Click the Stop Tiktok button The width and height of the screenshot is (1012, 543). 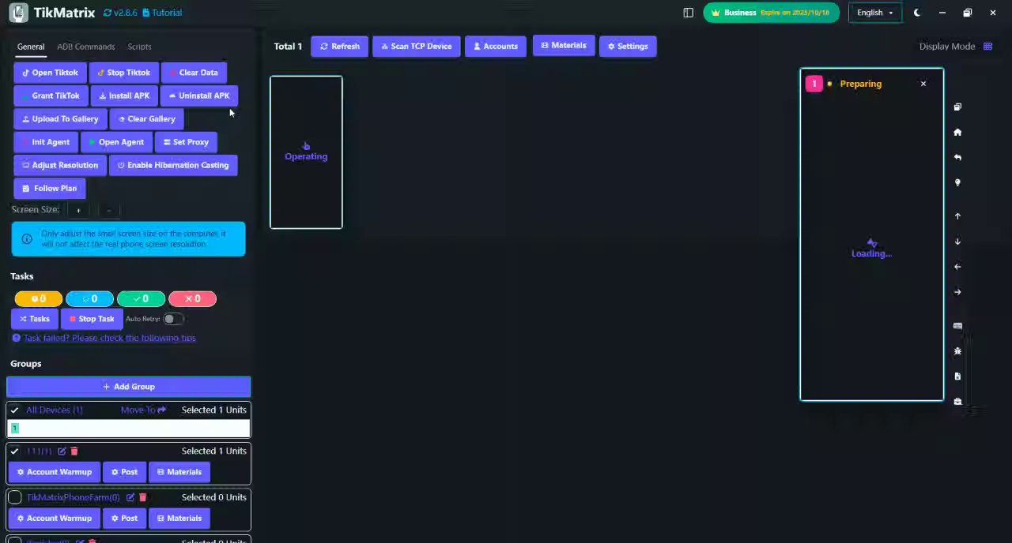tap(123, 73)
